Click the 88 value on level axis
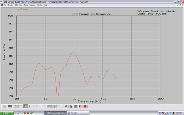The width and height of the screenshot is (184, 115). click(11, 48)
